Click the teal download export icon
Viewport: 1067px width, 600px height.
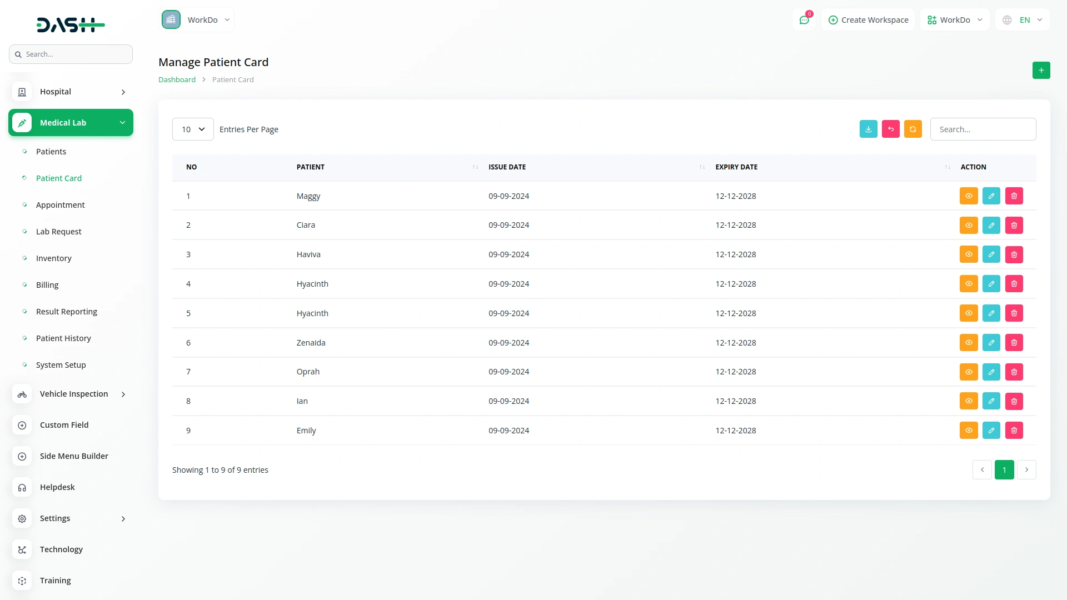click(x=868, y=129)
